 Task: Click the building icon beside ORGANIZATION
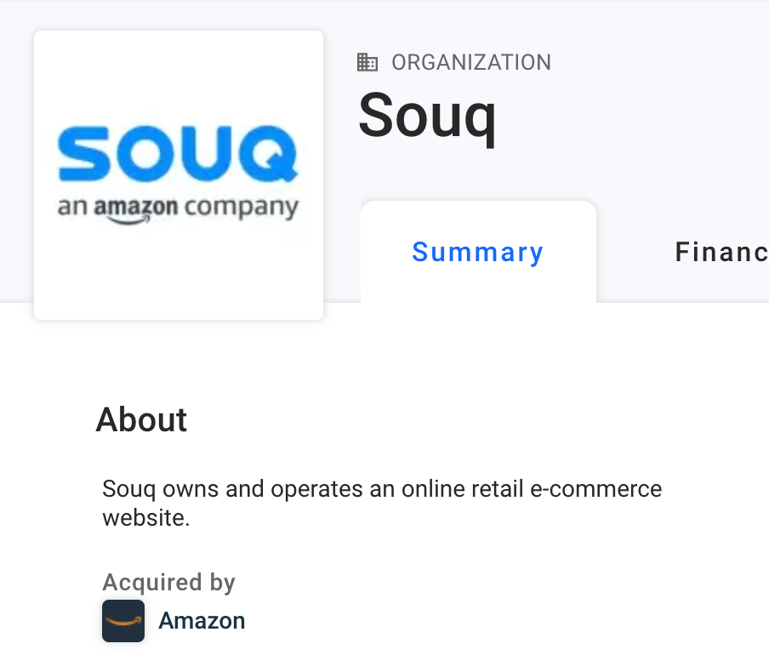pos(367,62)
